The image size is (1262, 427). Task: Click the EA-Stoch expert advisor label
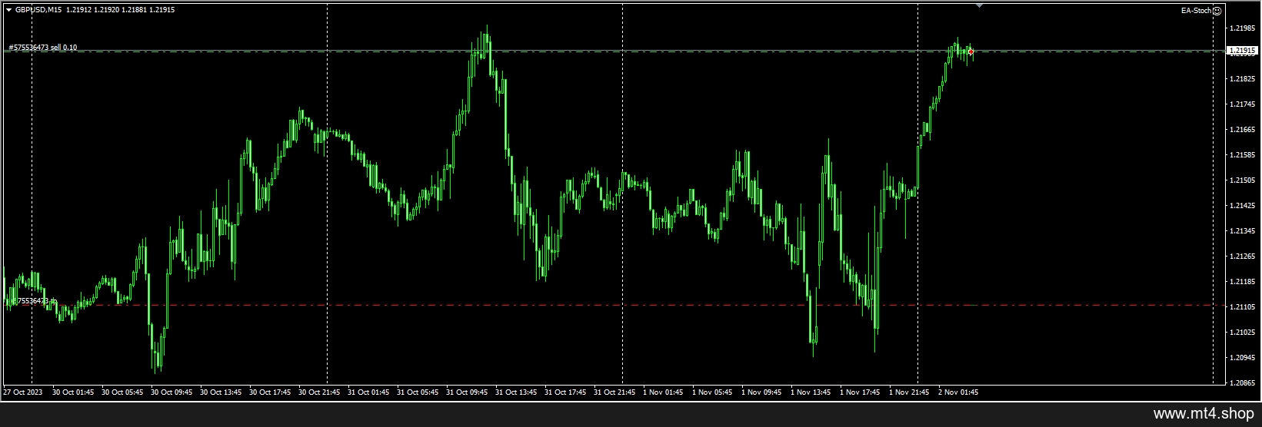[1196, 11]
